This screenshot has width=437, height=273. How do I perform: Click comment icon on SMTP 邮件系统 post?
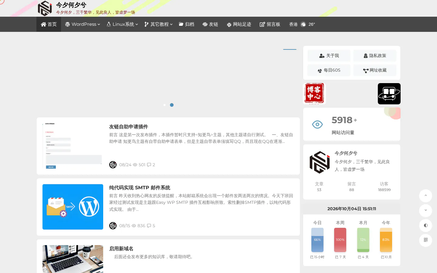point(149,226)
